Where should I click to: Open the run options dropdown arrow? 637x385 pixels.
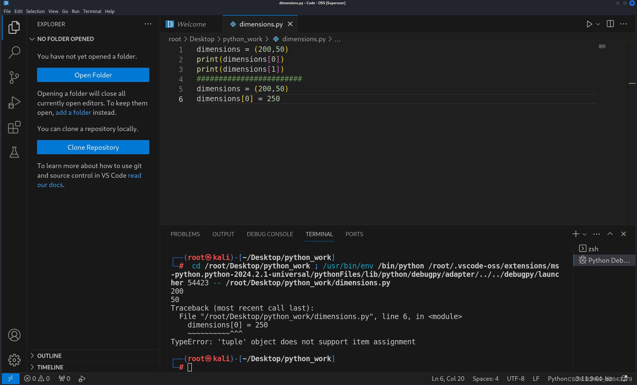click(598, 24)
